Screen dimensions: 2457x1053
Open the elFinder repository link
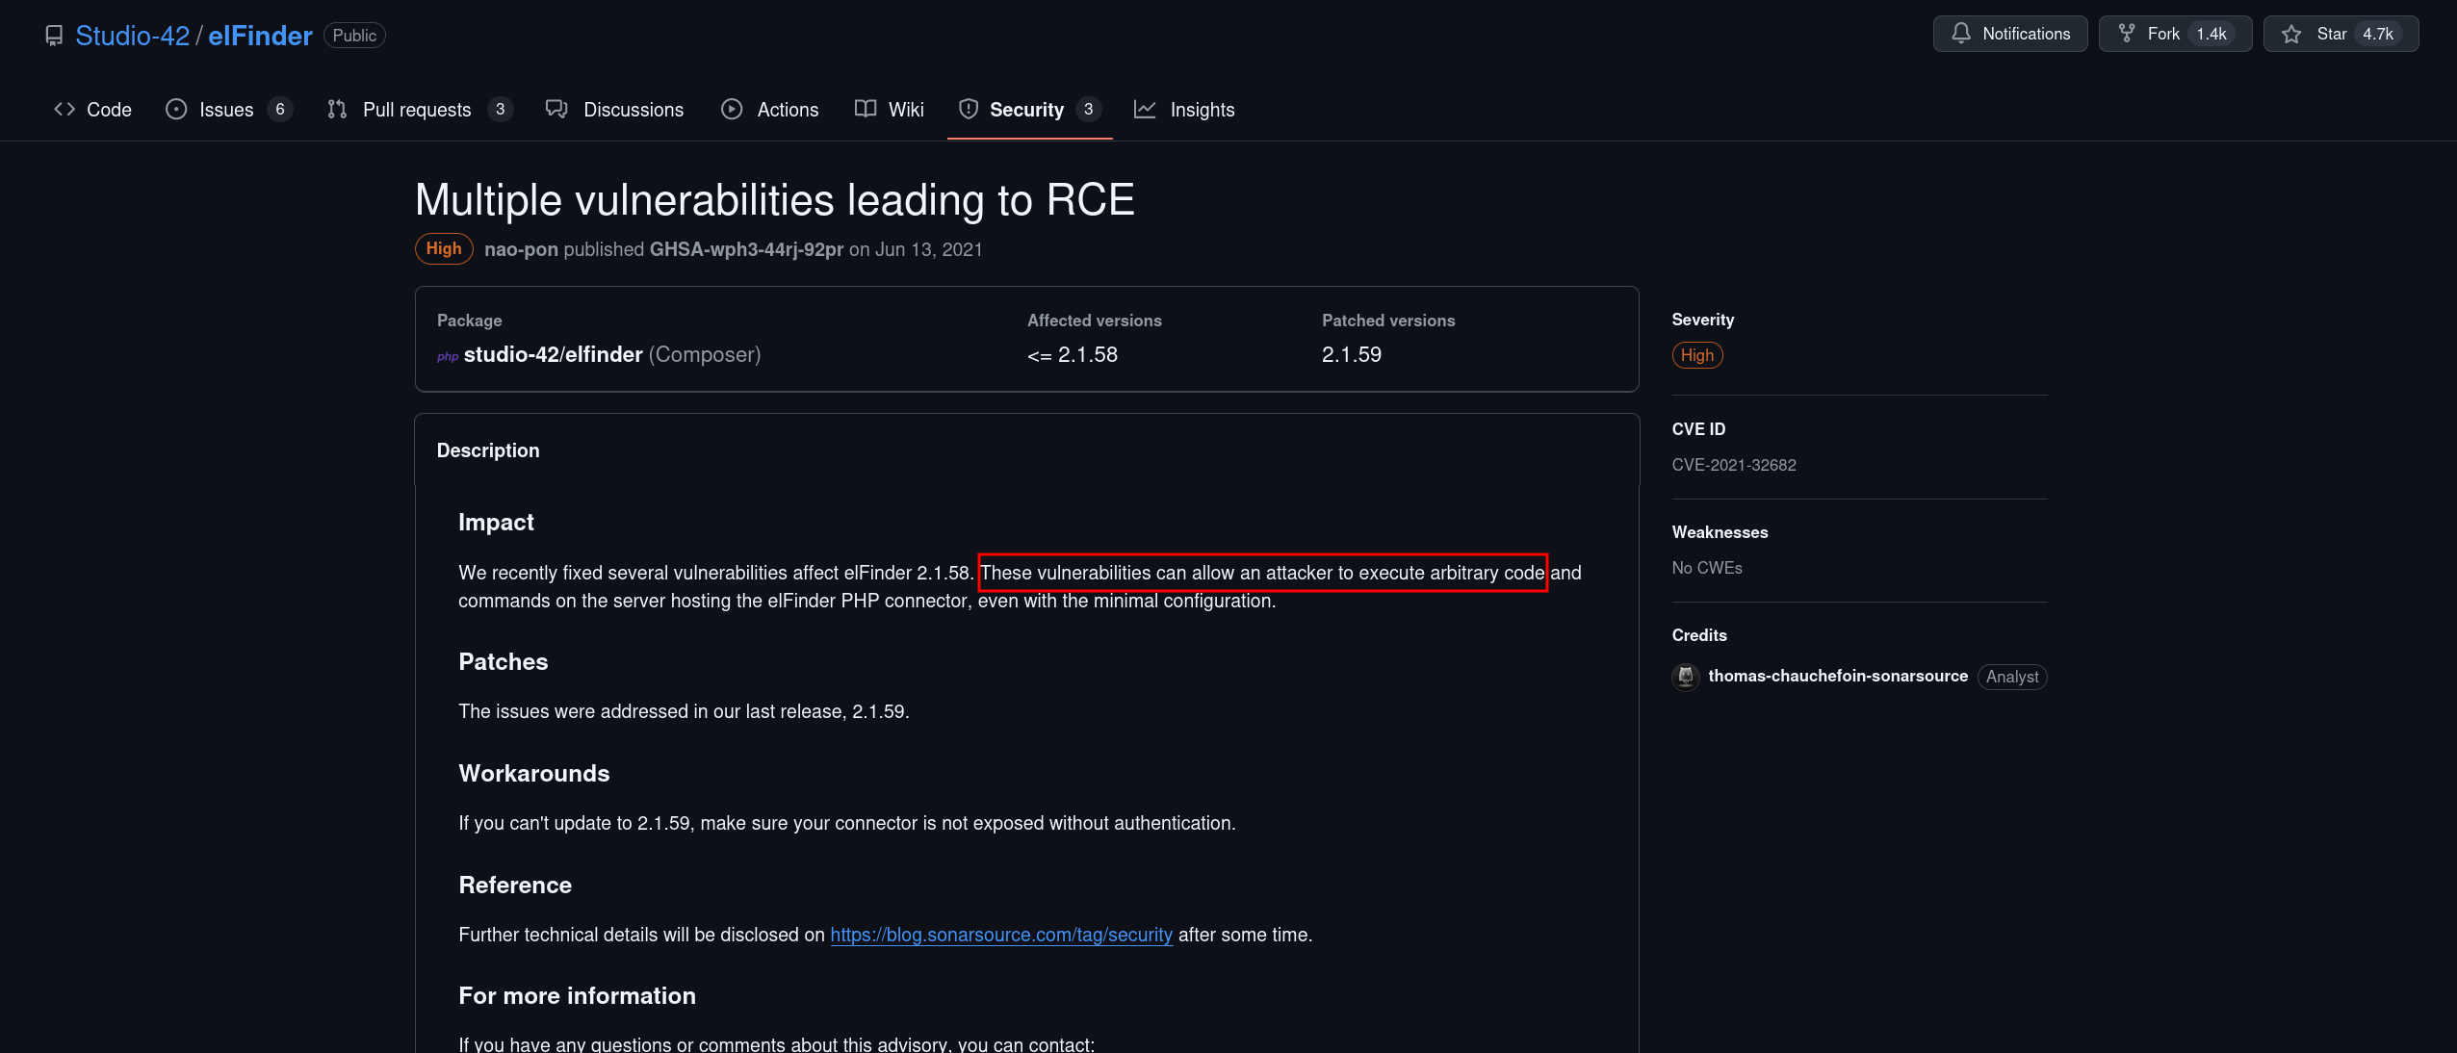260,36
